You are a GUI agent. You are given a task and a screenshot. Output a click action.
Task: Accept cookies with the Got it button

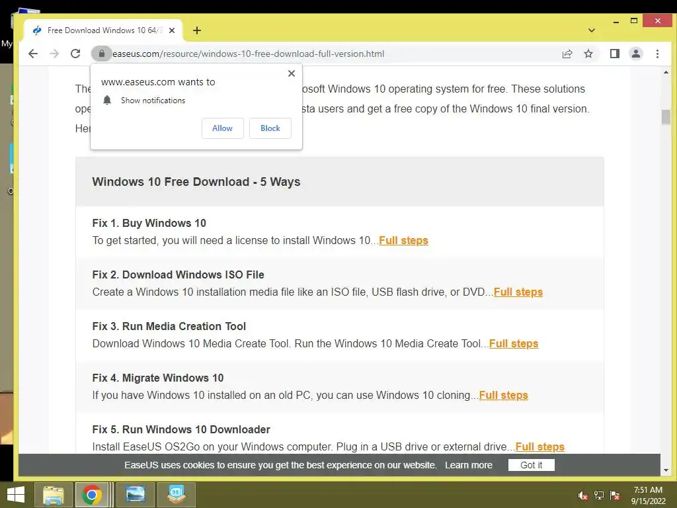(531, 465)
